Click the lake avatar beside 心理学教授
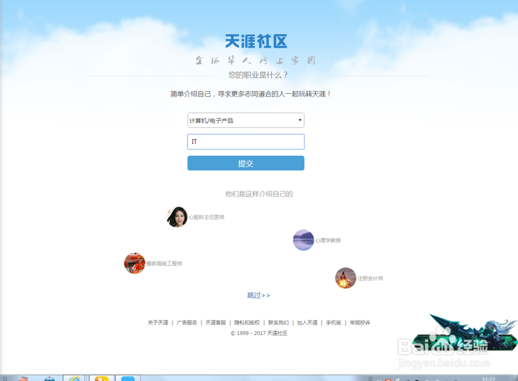The image size is (518, 381). coord(303,240)
